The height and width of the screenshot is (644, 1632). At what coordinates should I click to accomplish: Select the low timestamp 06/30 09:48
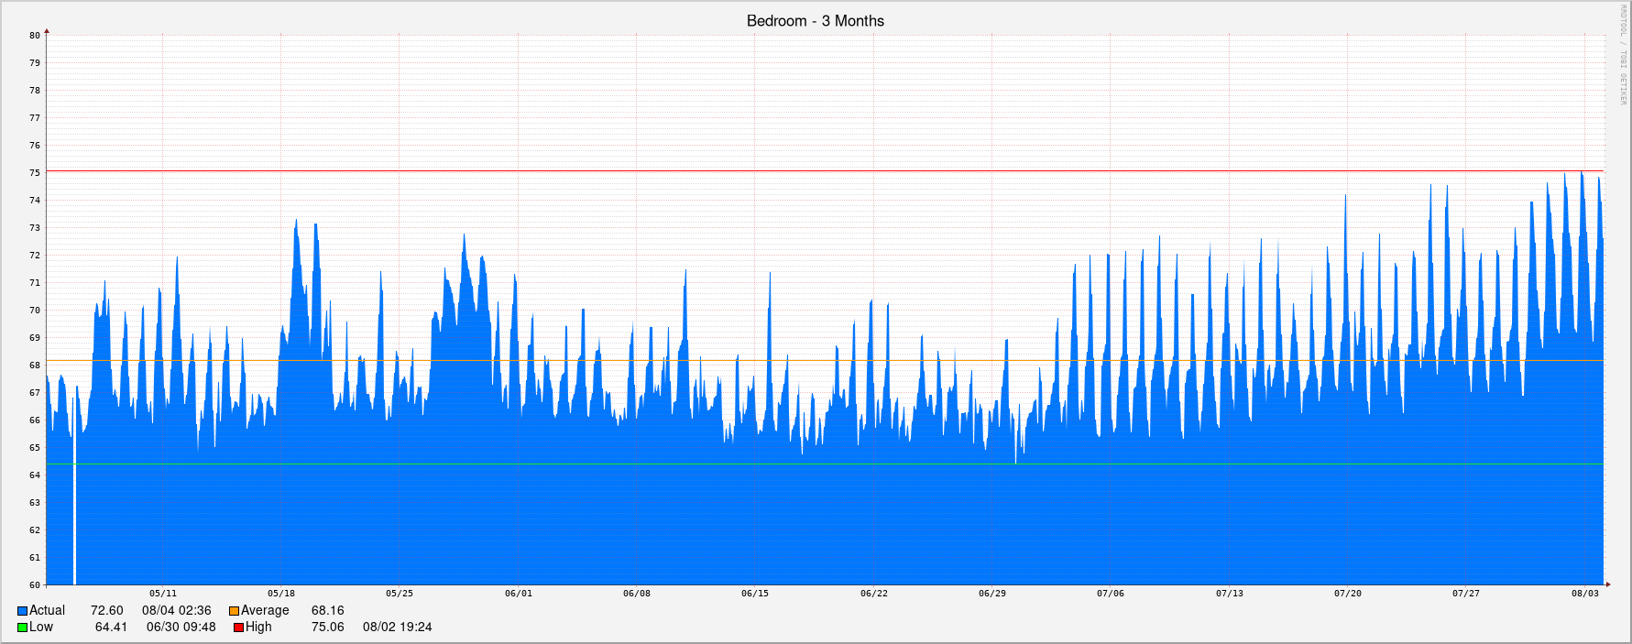(x=181, y=627)
